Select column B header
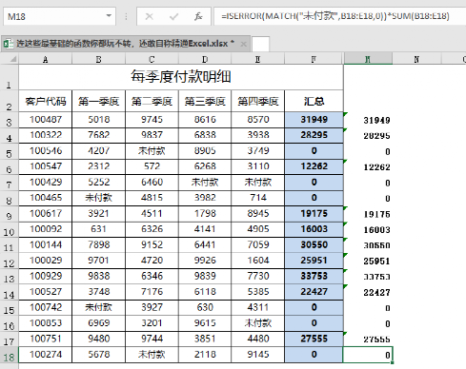466x369 pixels. [99, 59]
